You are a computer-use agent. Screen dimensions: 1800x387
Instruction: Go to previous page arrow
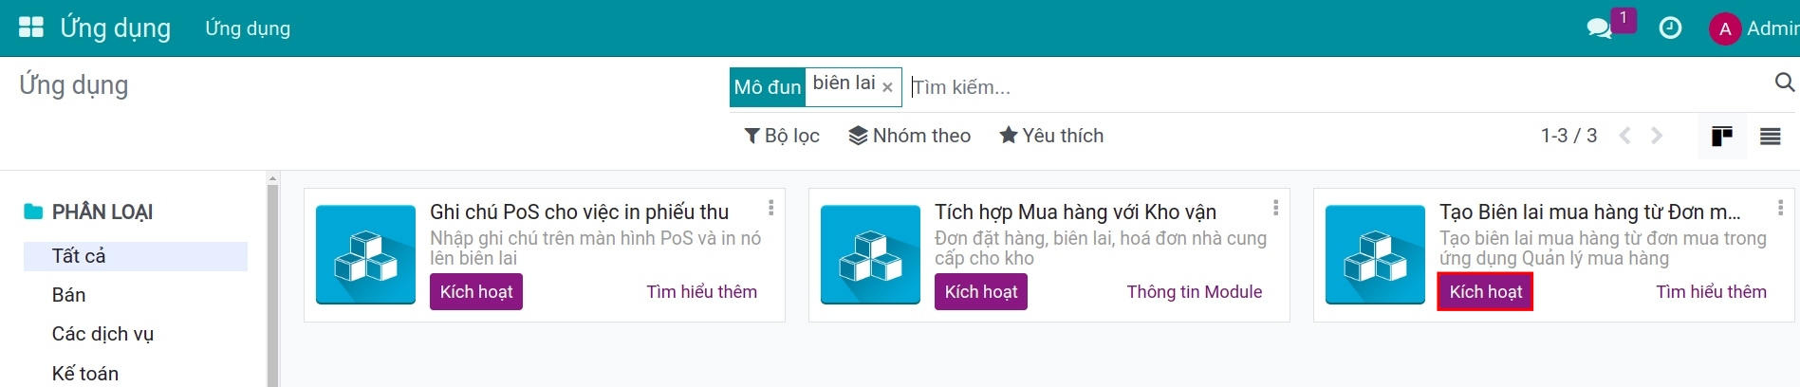pos(1625,136)
